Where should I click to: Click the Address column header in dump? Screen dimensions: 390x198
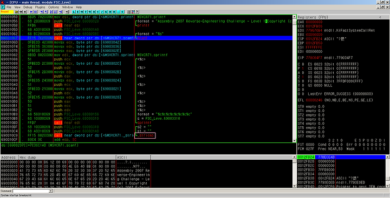[9, 158]
